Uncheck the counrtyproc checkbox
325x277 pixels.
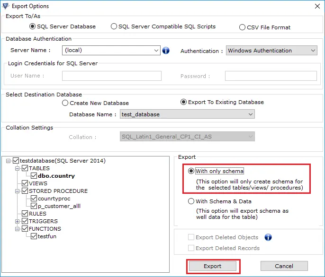click(x=34, y=199)
